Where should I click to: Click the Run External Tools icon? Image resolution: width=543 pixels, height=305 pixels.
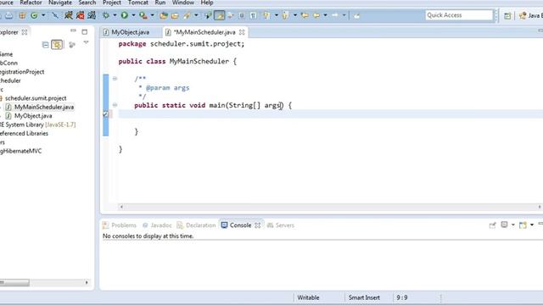pyautogui.click(x=143, y=15)
